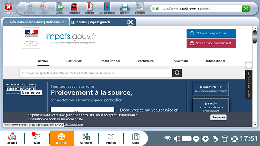Bookmark this page with Marquer
Image resolution: width=260 pixels, height=146 pixels.
(x=89, y=8)
